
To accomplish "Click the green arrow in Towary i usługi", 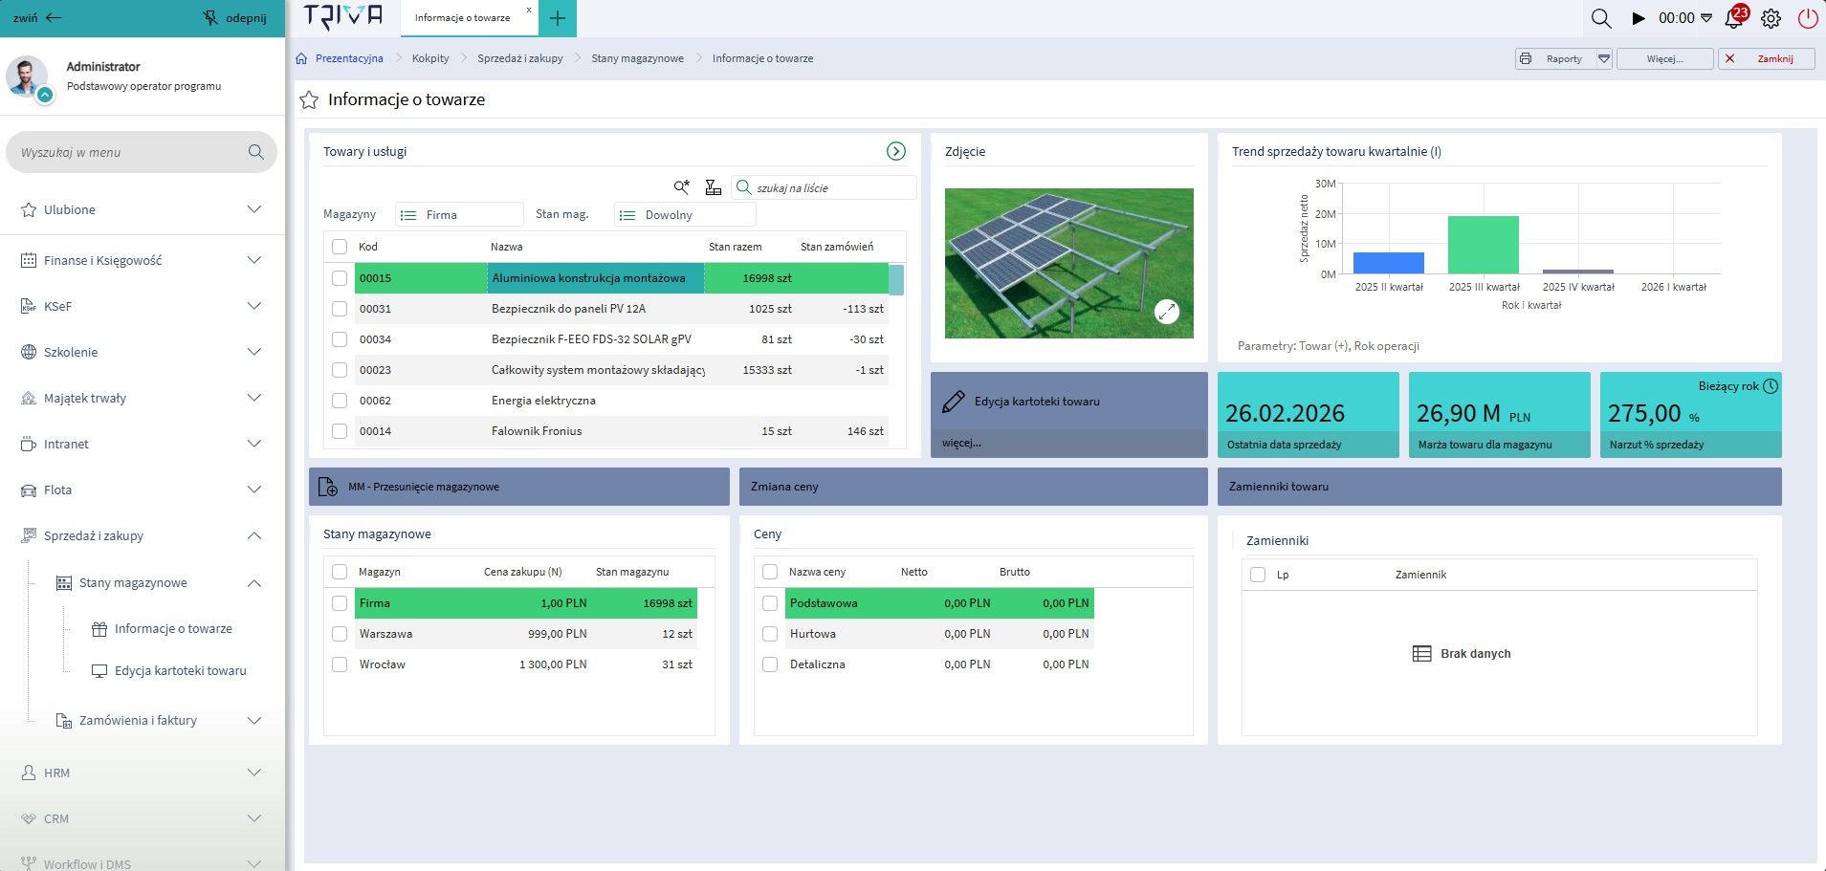I will click(895, 151).
